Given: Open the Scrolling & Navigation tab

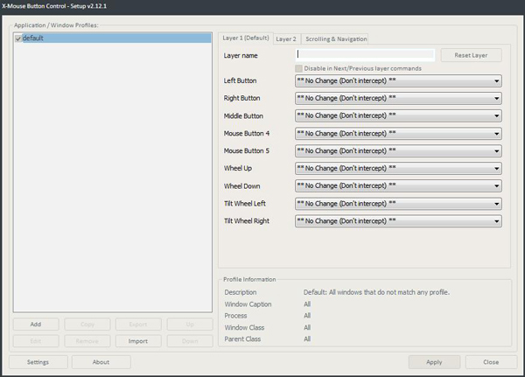Looking at the screenshot, I should pyautogui.click(x=336, y=39).
